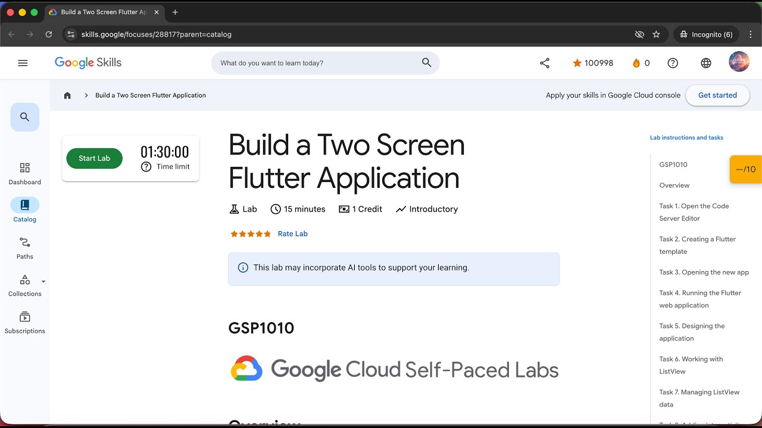Open the language globe icon

click(706, 63)
